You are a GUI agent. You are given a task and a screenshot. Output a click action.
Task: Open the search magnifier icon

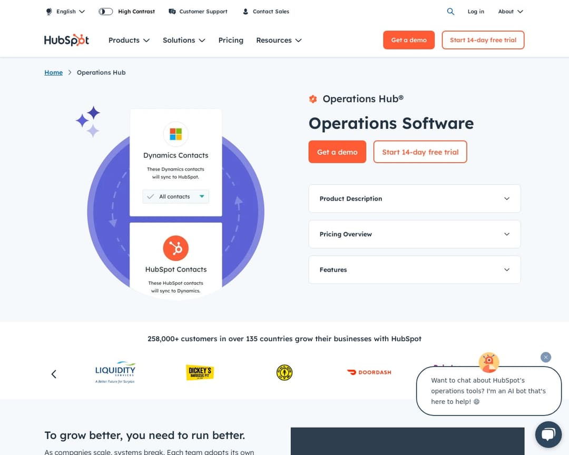[450, 11]
